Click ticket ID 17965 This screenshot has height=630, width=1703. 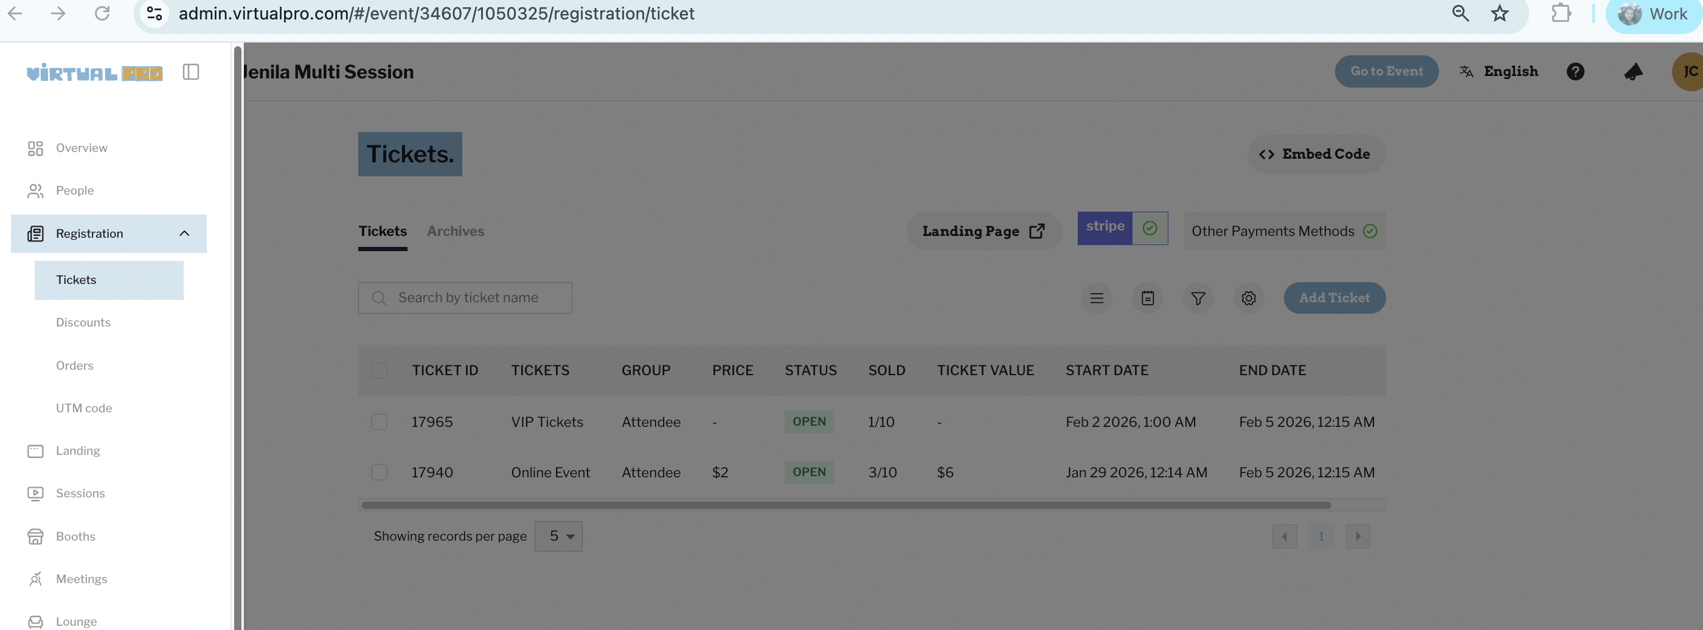(432, 422)
